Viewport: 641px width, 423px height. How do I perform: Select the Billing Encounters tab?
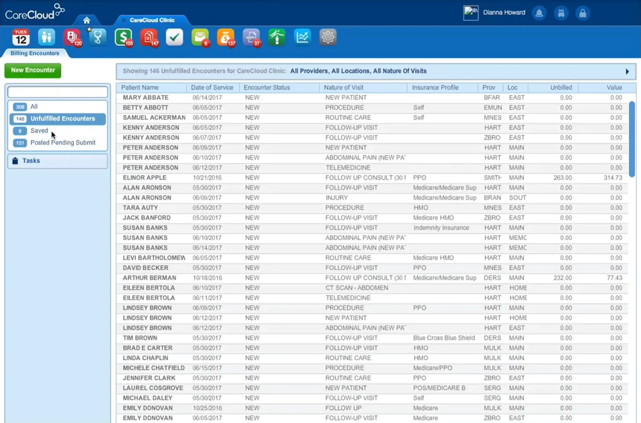pos(35,53)
